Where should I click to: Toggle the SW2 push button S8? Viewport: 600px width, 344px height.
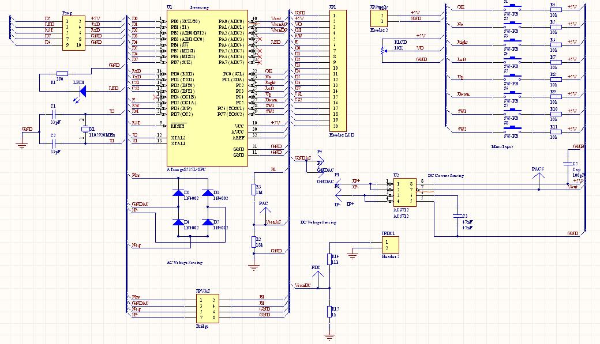(513, 128)
